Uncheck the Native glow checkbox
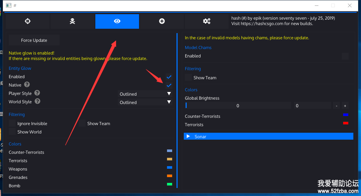The width and height of the screenshot is (361, 196). (x=169, y=85)
